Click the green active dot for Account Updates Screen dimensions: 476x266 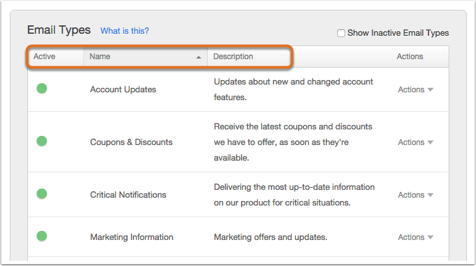(42, 88)
